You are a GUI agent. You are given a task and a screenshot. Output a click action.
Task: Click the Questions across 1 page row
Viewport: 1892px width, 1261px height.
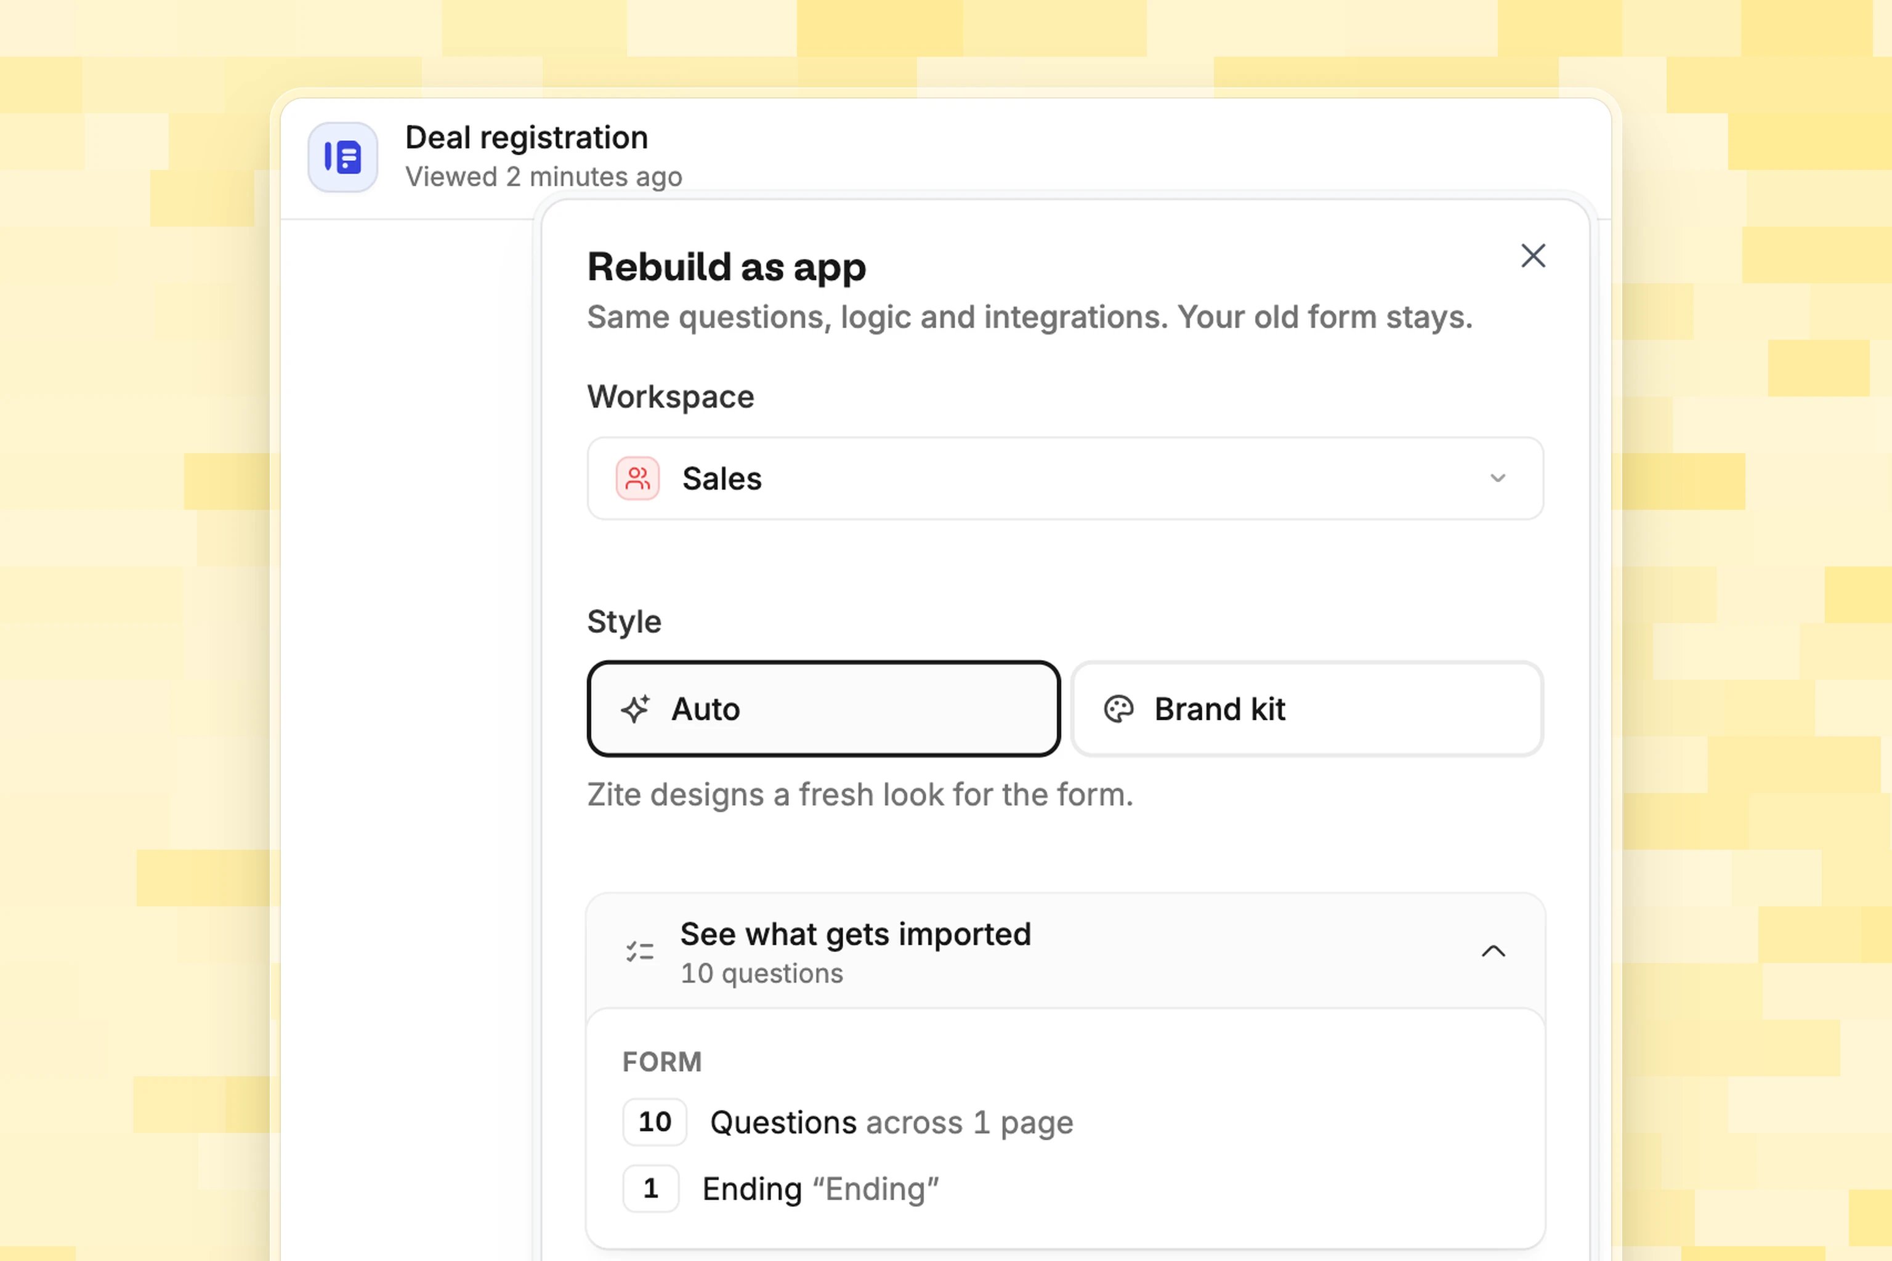891,1122
